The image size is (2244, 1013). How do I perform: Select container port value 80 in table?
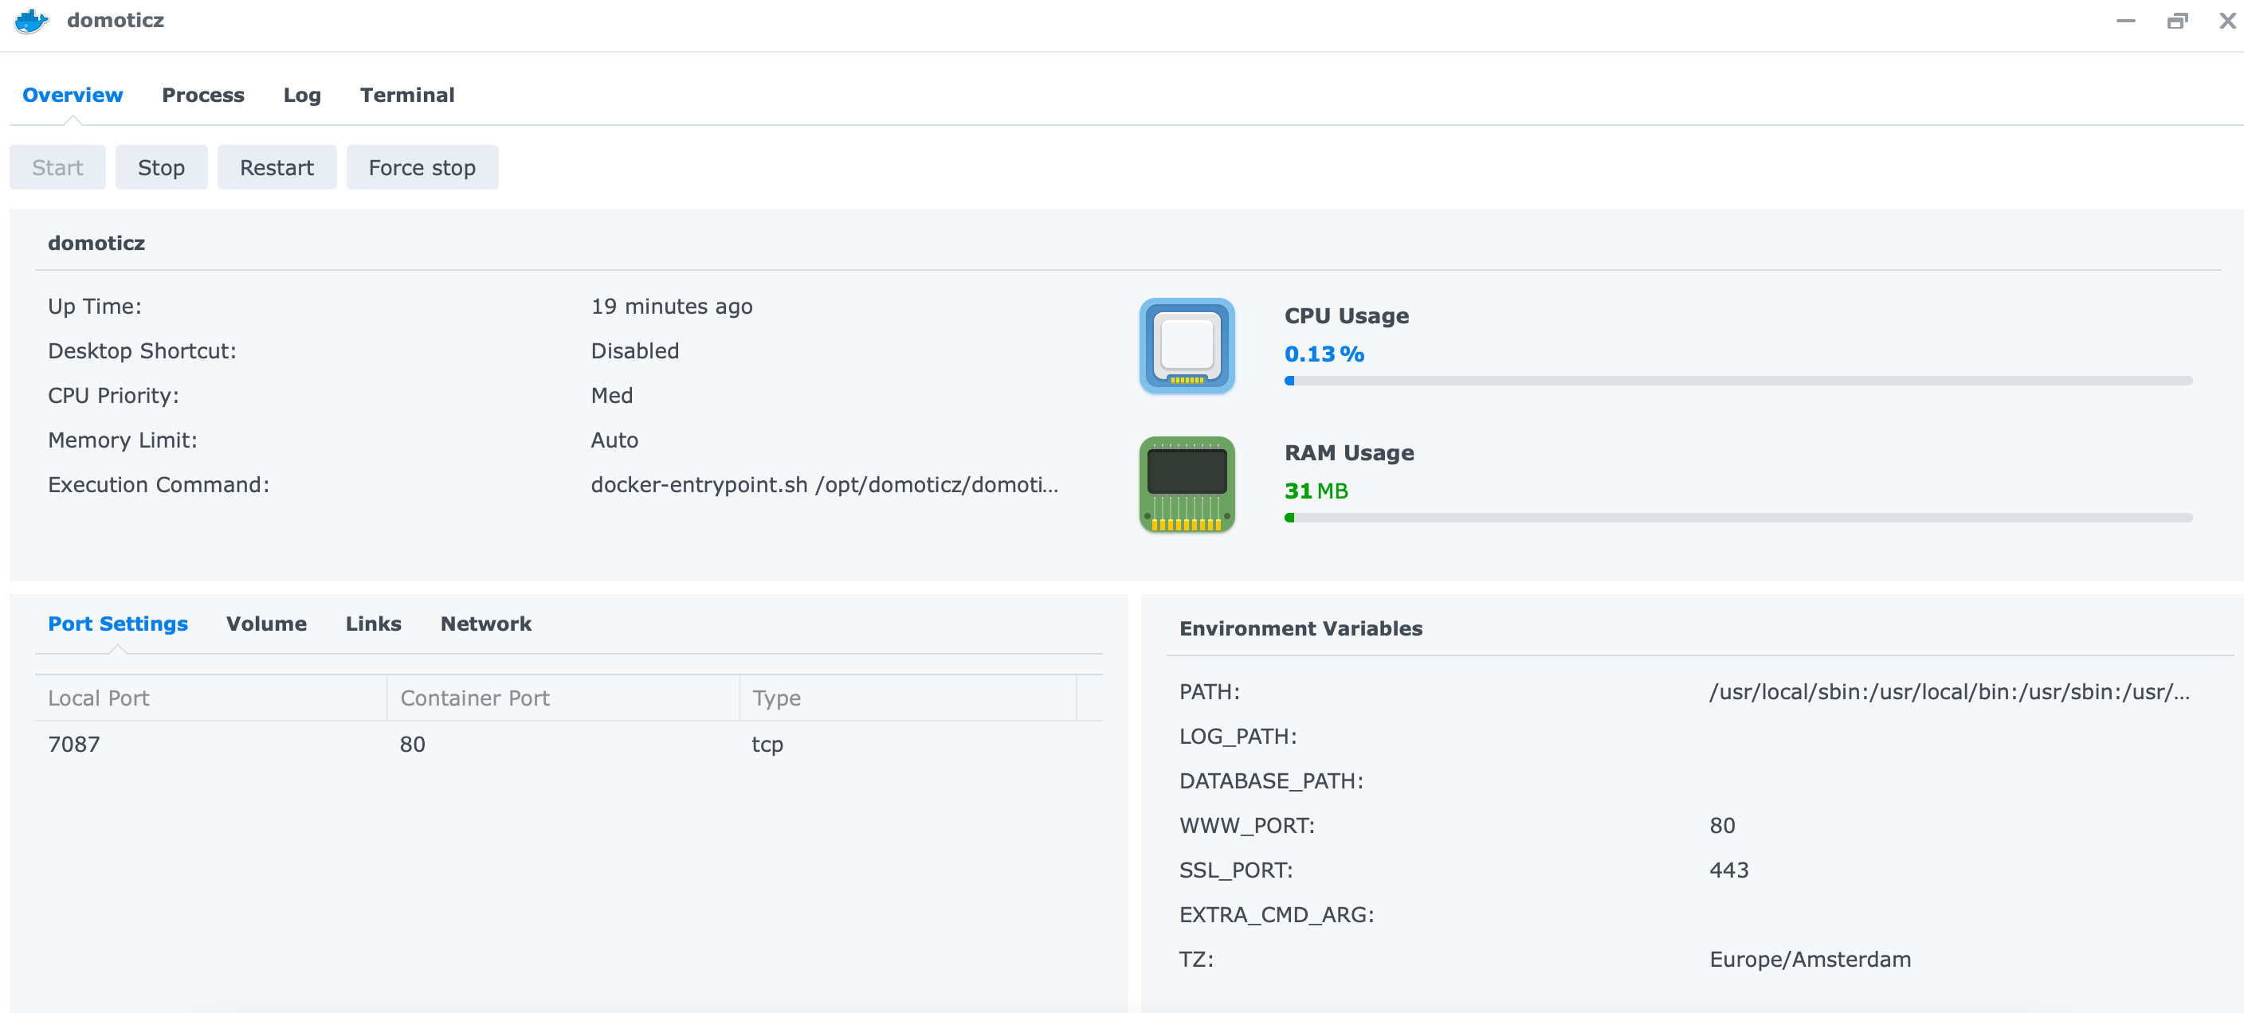coord(412,744)
